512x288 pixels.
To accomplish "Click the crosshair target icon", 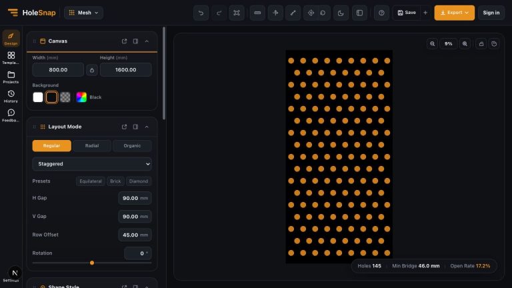I will pyautogui.click(x=311, y=13).
